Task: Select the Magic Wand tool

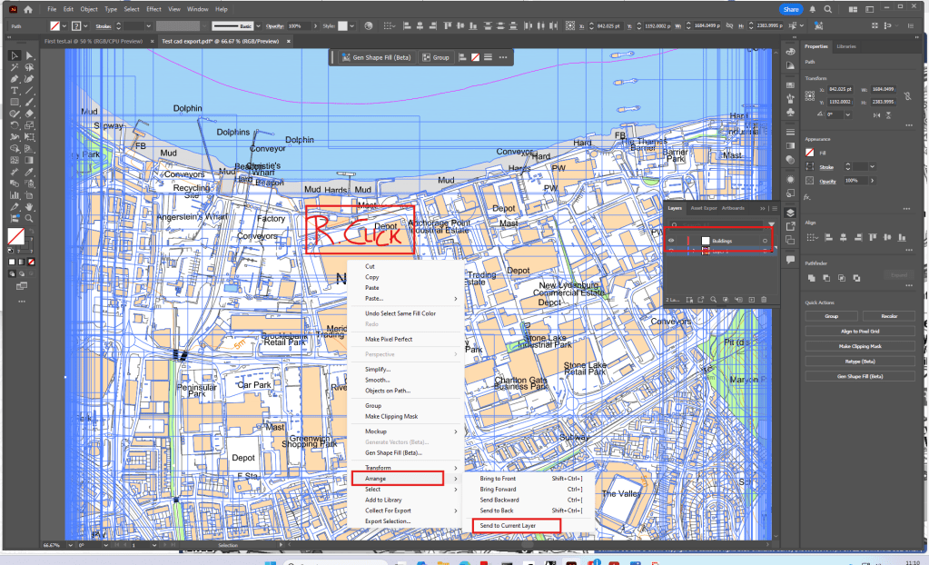Action: click(15, 68)
